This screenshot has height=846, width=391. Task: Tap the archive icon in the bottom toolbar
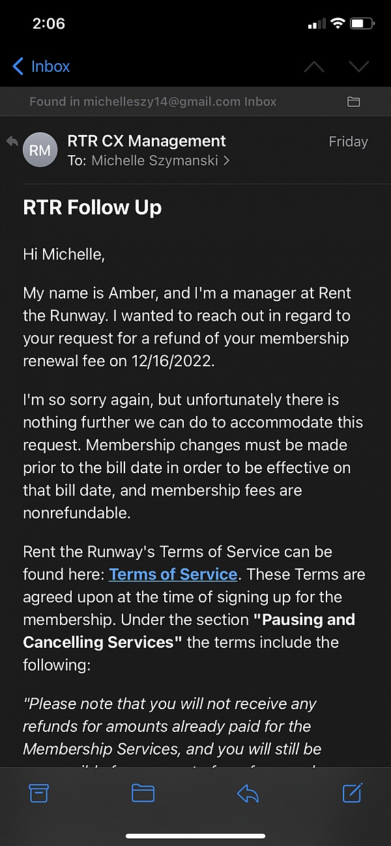[38, 793]
